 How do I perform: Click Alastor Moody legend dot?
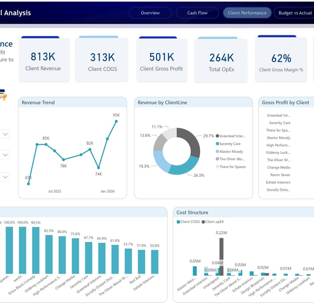click(217, 151)
